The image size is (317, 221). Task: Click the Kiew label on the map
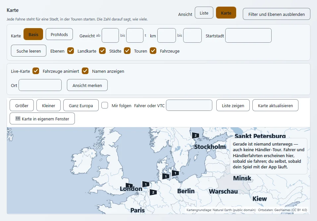(x=260, y=199)
